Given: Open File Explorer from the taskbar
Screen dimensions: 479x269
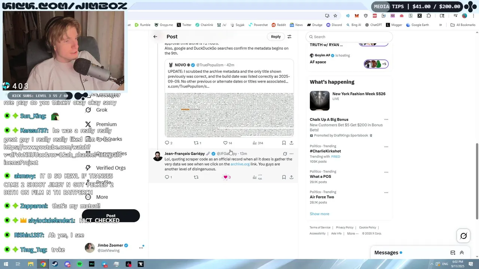Looking at the screenshot, I should coord(31,264).
